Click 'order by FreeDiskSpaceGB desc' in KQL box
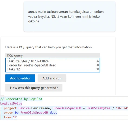 [x=31, y=65]
